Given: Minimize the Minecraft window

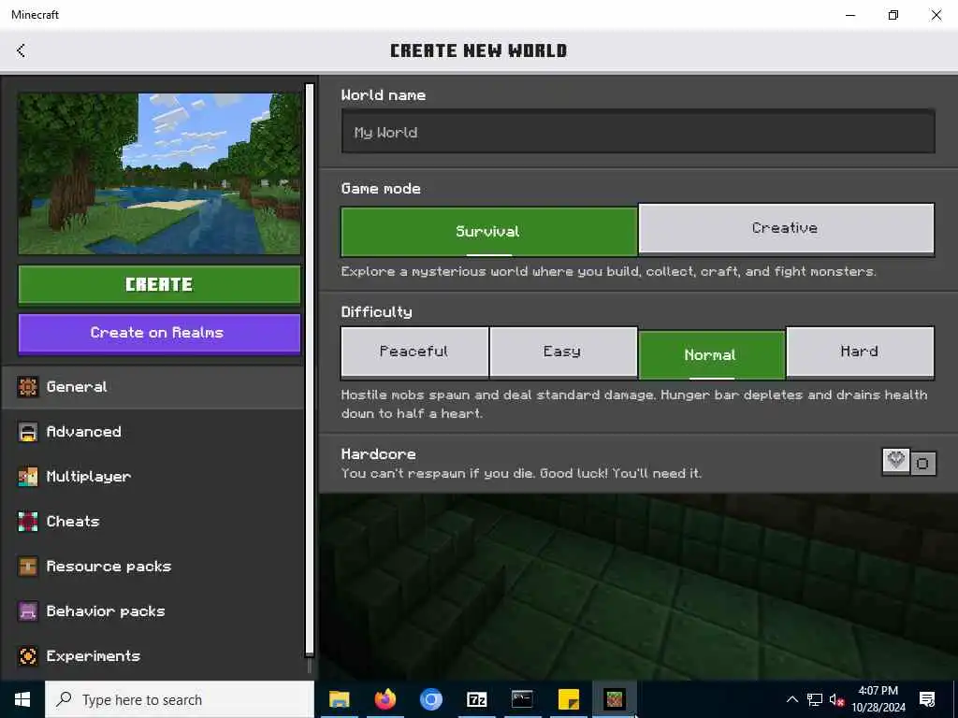Looking at the screenshot, I should click(x=850, y=15).
